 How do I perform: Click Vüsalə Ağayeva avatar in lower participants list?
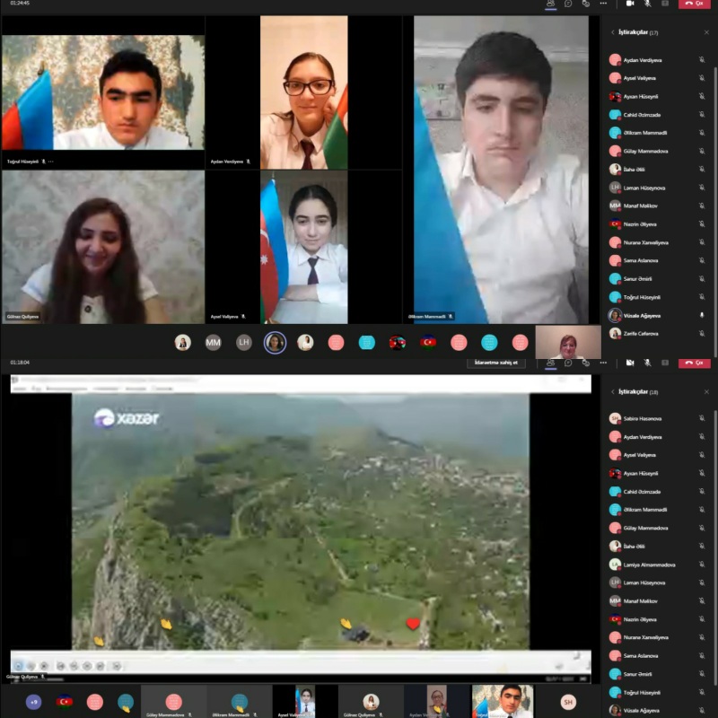click(615, 710)
